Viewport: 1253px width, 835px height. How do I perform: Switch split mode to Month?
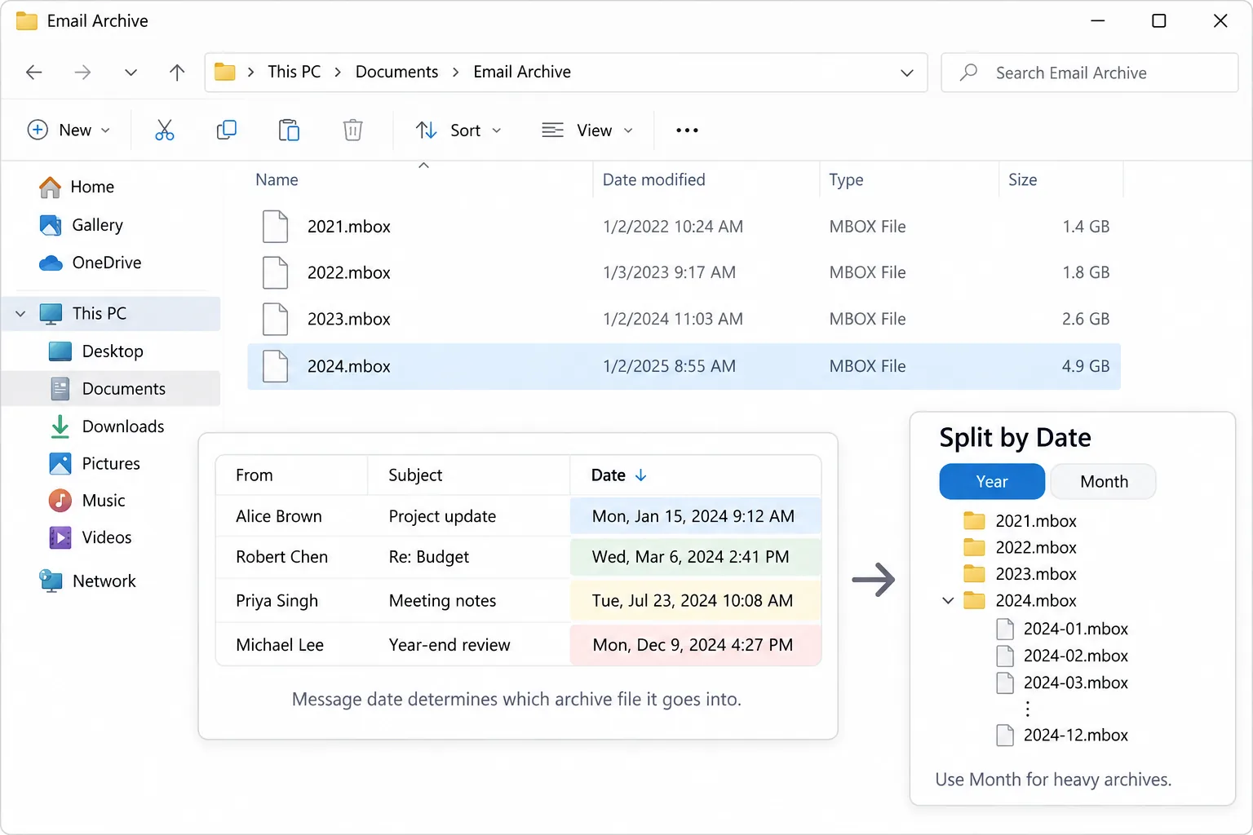click(1104, 482)
